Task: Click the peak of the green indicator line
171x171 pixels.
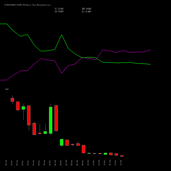Action: tap(62, 35)
